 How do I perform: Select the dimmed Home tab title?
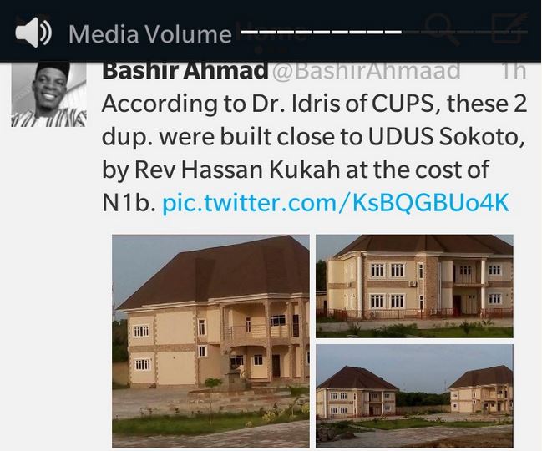(271, 33)
